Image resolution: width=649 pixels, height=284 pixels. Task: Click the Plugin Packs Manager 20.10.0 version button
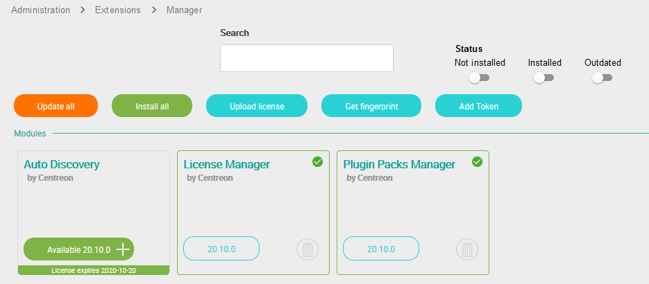point(381,249)
